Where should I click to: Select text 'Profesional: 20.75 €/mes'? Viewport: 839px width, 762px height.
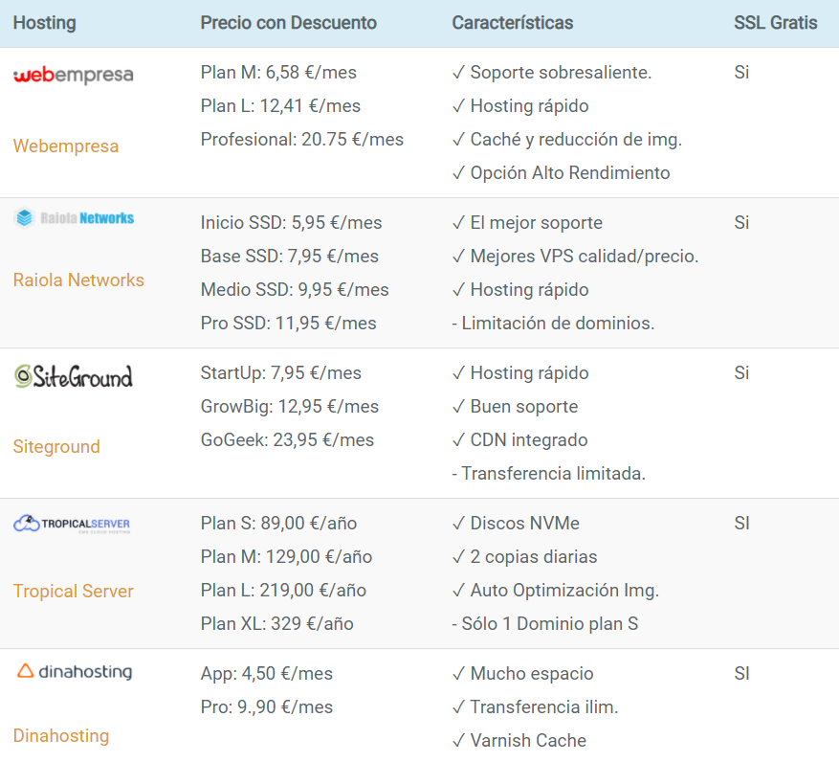tap(301, 139)
